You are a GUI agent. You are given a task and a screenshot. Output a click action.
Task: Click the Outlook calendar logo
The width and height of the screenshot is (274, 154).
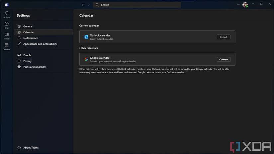(86, 37)
